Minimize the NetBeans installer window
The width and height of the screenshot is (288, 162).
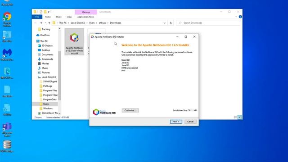(177, 37)
